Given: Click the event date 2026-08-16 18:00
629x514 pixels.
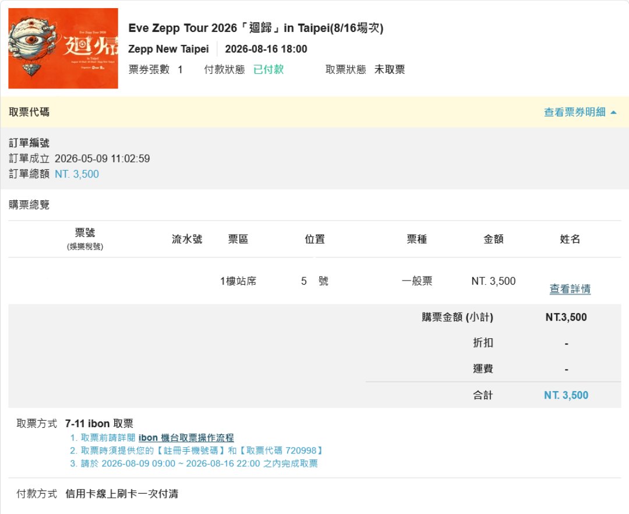Looking at the screenshot, I should [x=266, y=49].
